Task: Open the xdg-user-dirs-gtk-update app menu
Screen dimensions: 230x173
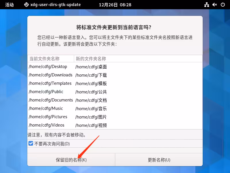Action: [52, 5]
